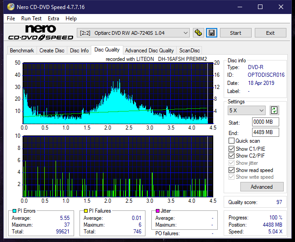
Task: Click the disc type DVD-R value
Action: click(256, 67)
